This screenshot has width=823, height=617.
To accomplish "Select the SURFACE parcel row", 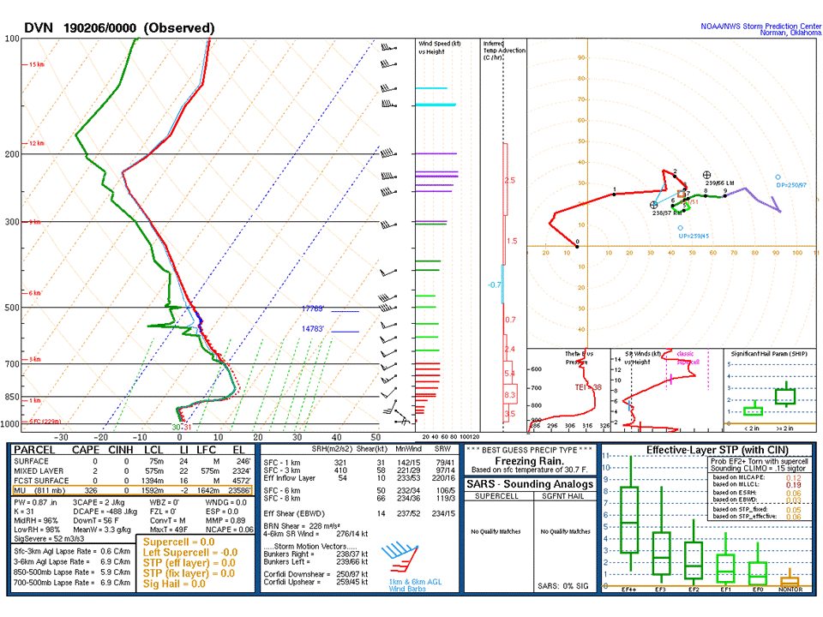I will 132,461.
